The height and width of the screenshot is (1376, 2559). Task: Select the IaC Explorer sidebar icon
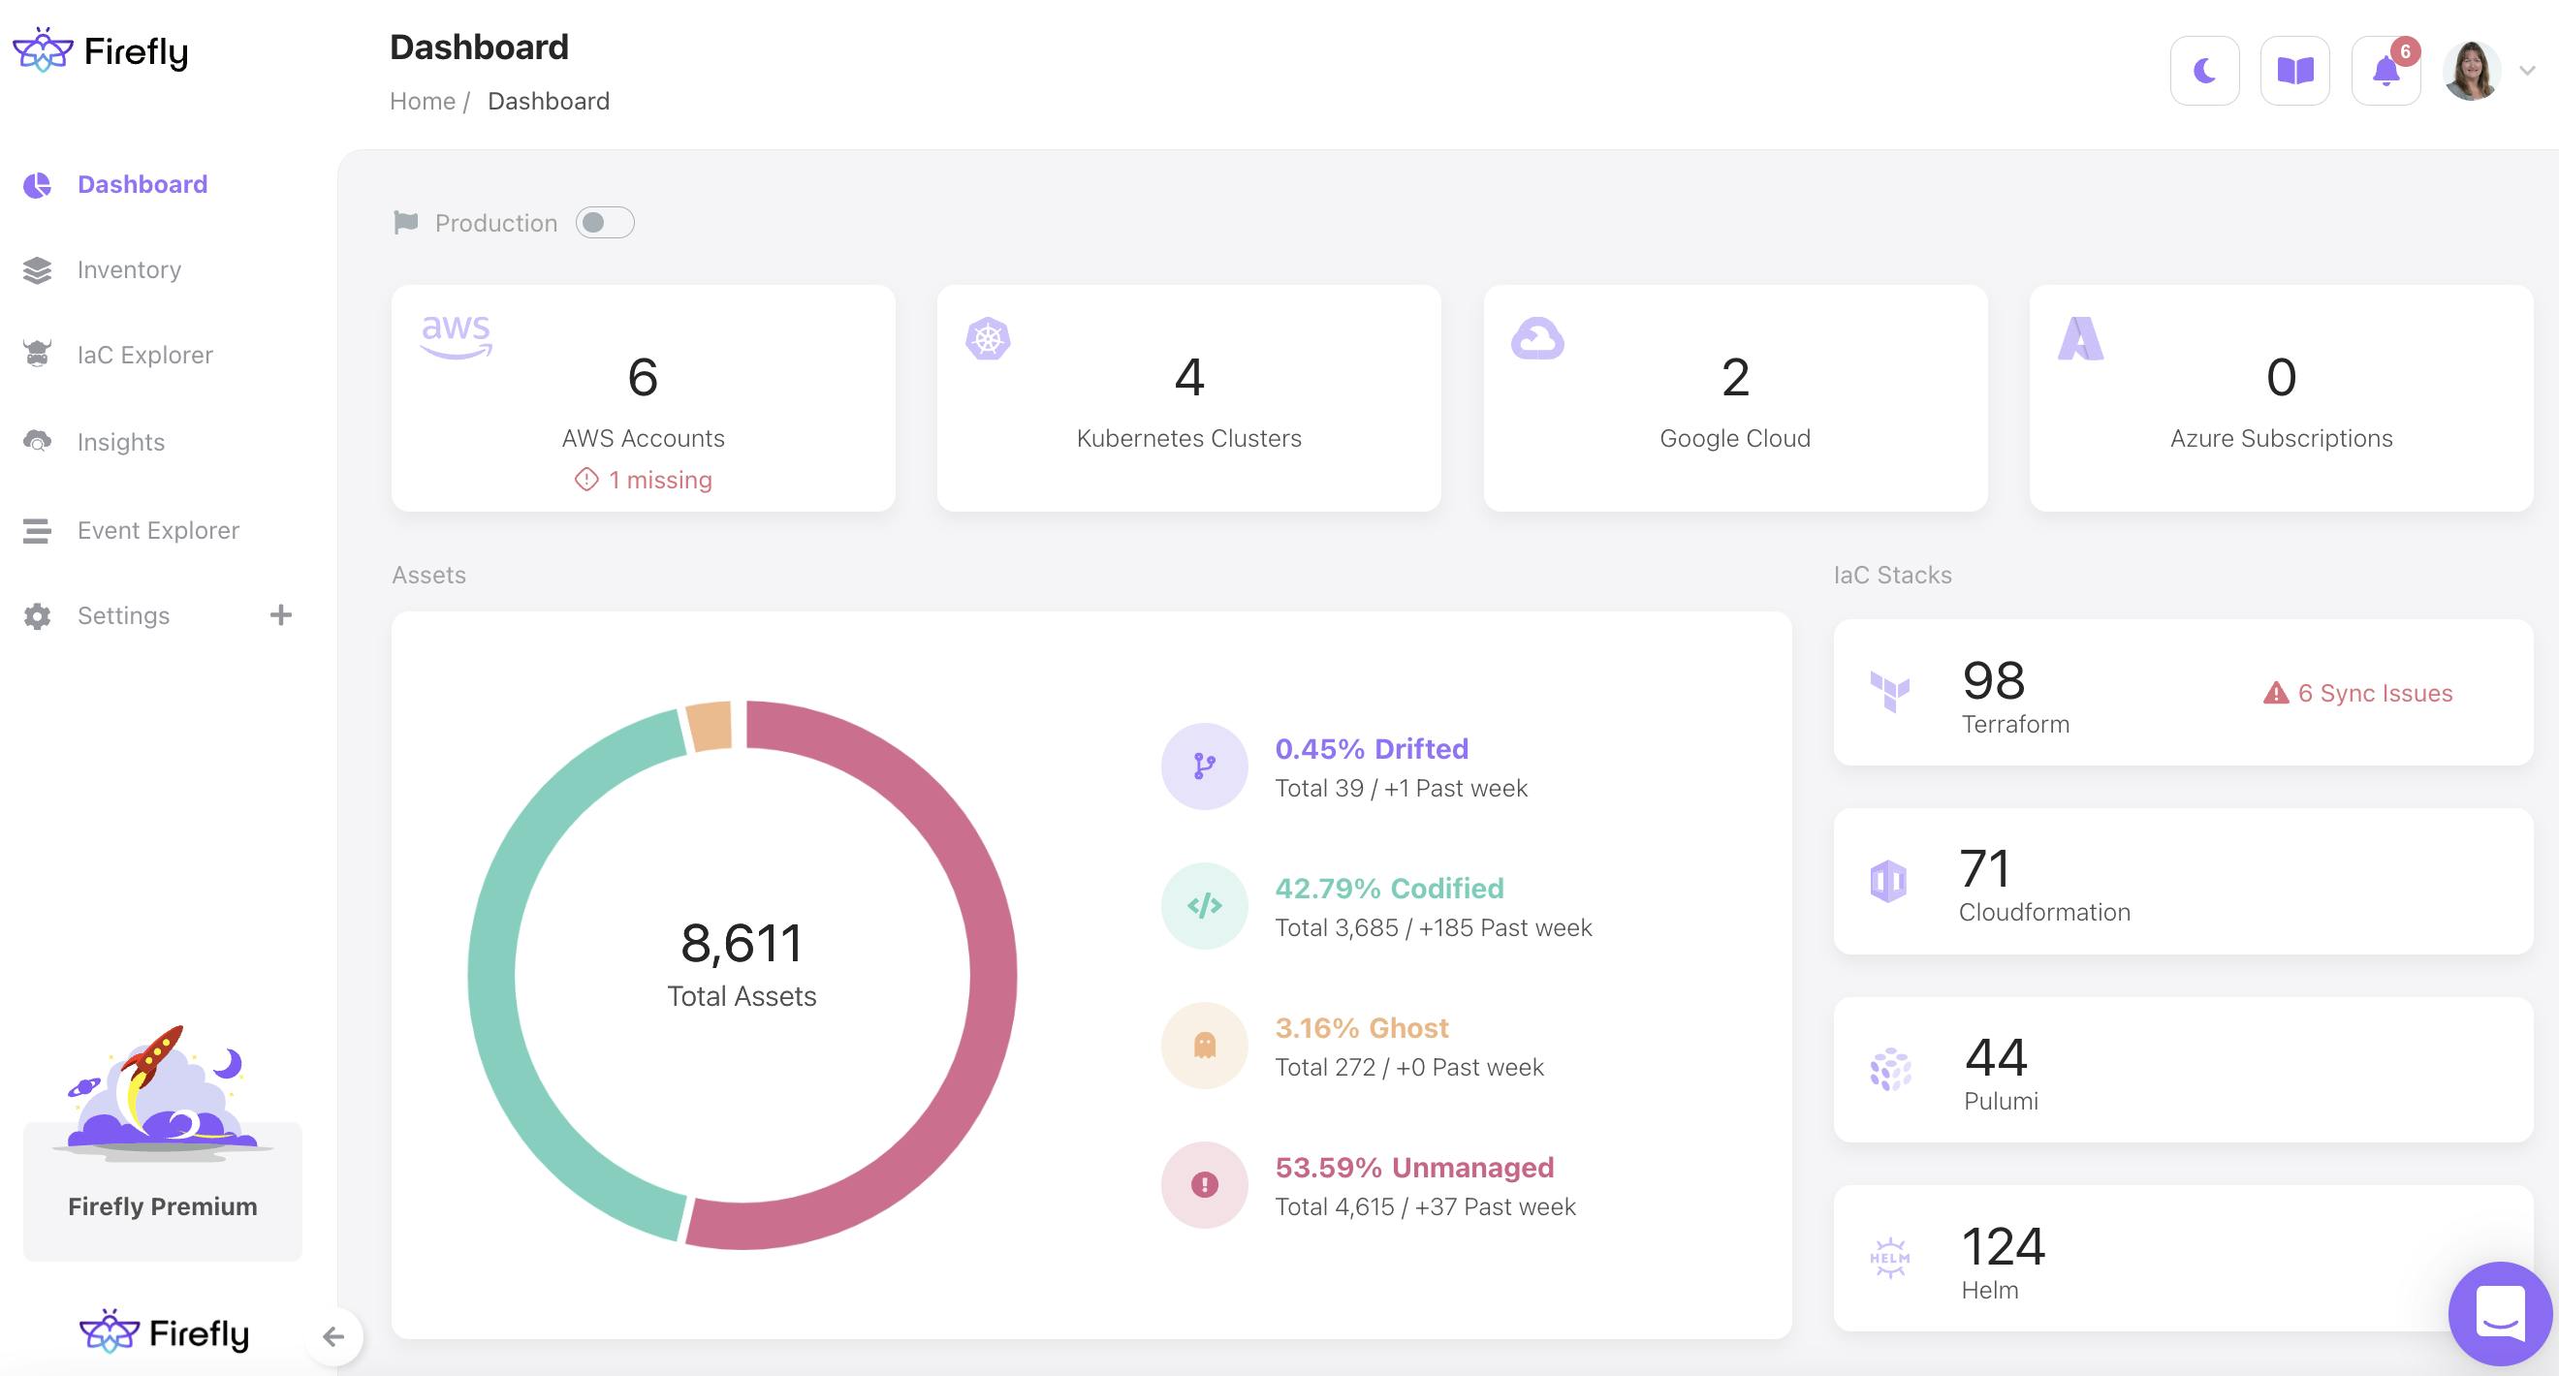point(37,355)
